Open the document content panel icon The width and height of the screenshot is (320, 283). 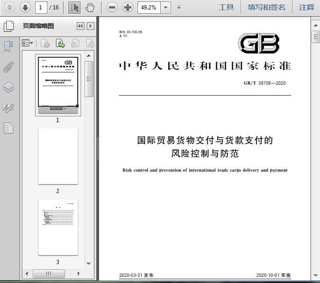pyautogui.click(x=9, y=128)
